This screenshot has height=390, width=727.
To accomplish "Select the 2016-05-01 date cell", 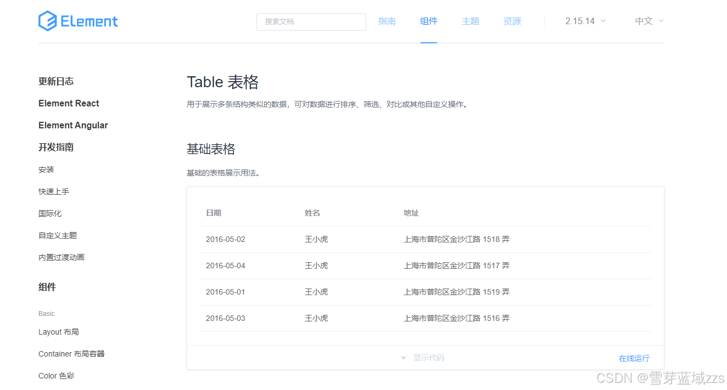I will (x=226, y=292).
